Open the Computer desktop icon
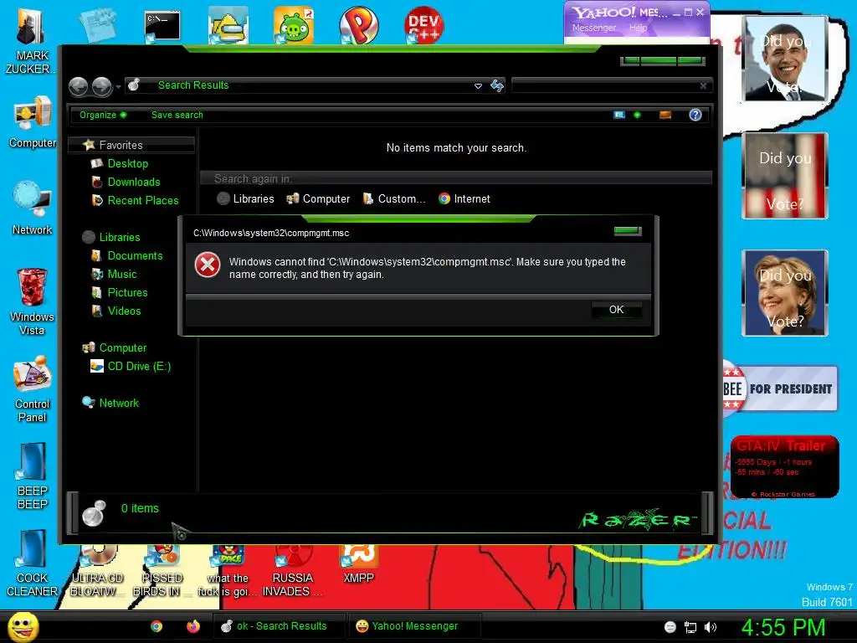The width and height of the screenshot is (857, 643). pos(33,121)
